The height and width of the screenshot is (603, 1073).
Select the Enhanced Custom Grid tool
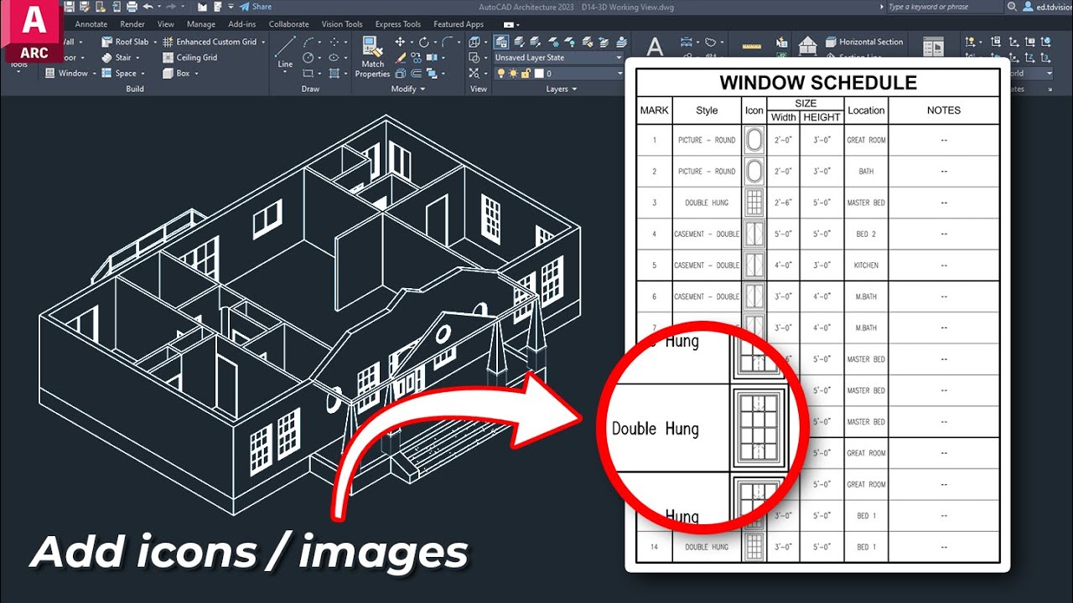(x=210, y=41)
